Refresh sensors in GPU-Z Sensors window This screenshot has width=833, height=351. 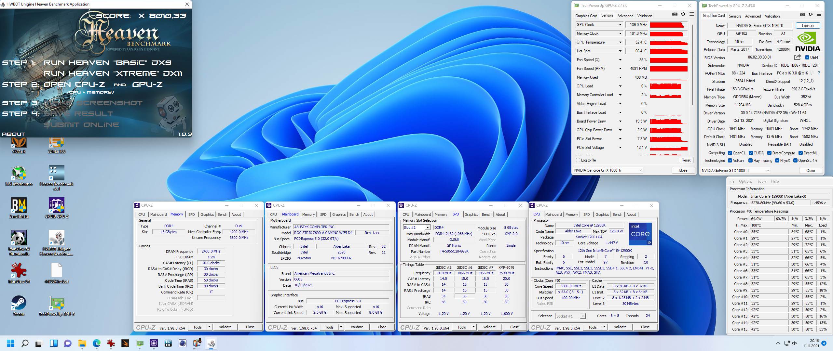pos(683,14)
